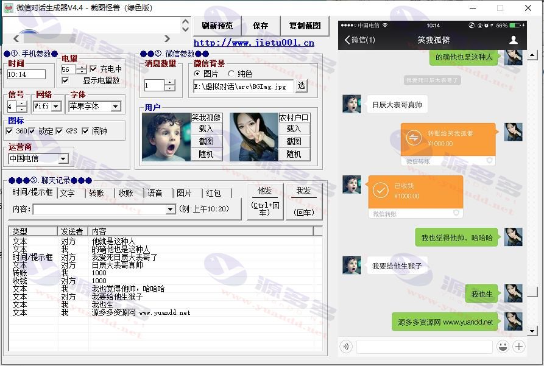Uncheck the 闹钟 icon checkbox
The image size is (544, 366).
(85, 131)
